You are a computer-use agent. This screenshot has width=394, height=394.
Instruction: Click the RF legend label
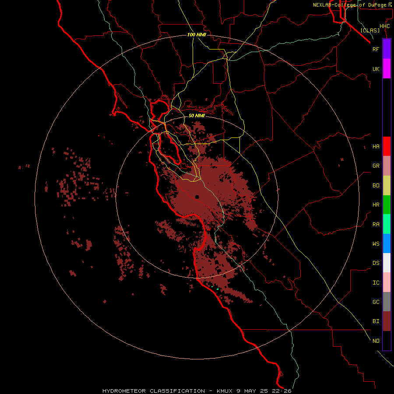[x=376, y=49]
